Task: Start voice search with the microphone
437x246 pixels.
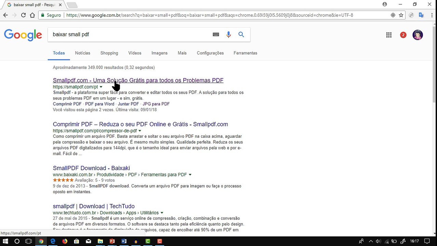Action: coord(228,35)
